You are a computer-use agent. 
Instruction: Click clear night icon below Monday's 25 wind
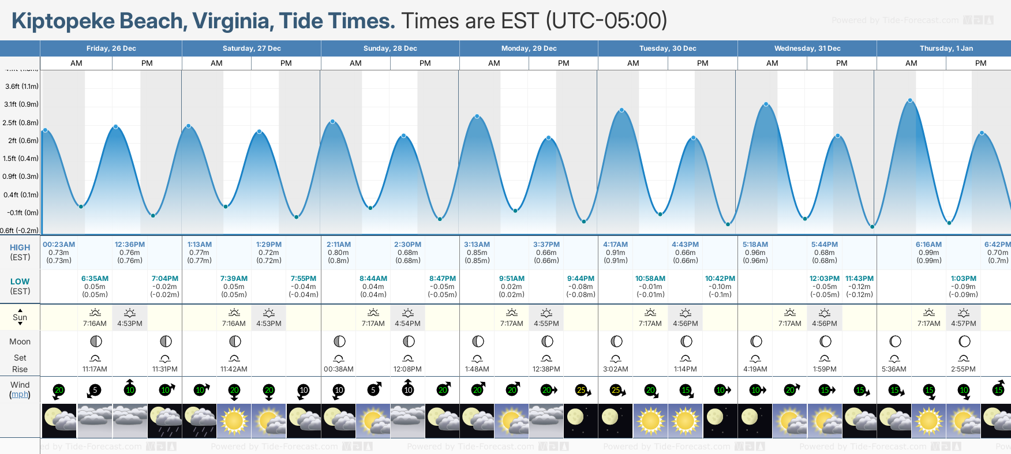(581, 421)
